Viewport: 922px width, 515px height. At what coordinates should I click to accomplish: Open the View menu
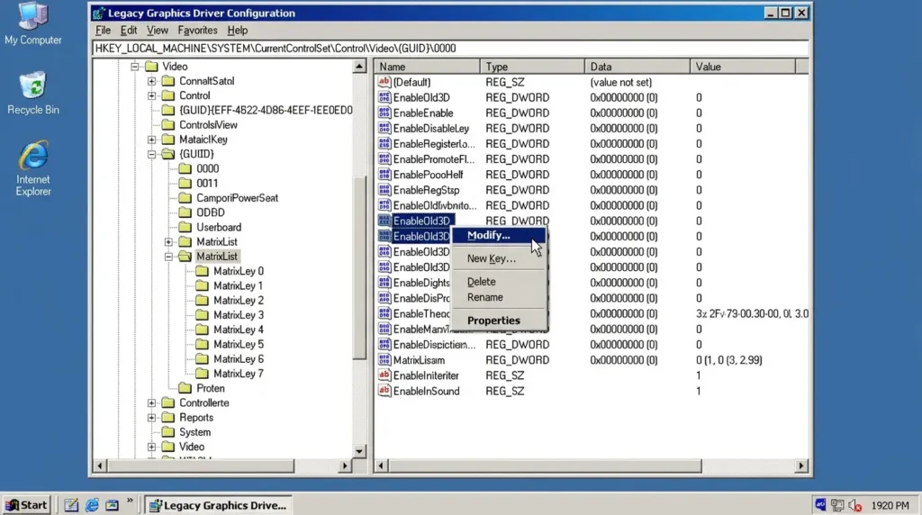pos(157,30)
